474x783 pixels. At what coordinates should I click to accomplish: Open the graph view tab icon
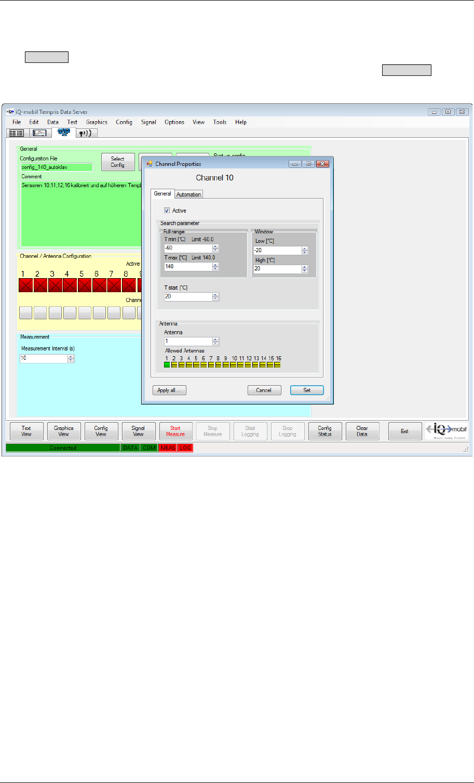point(40,133)
